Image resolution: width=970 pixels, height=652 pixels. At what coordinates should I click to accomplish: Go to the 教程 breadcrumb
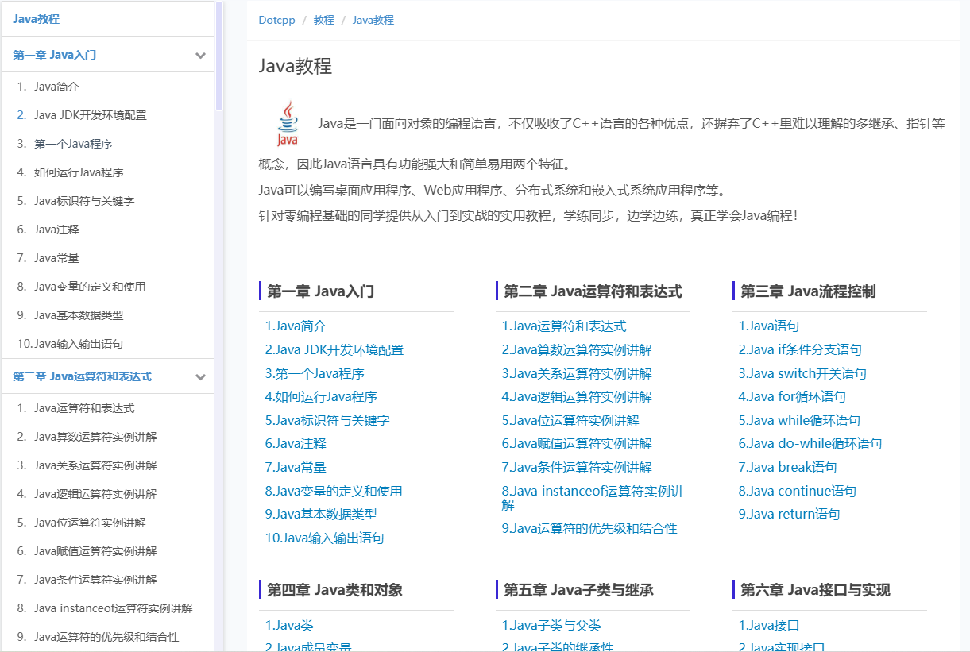click(323, 20)
